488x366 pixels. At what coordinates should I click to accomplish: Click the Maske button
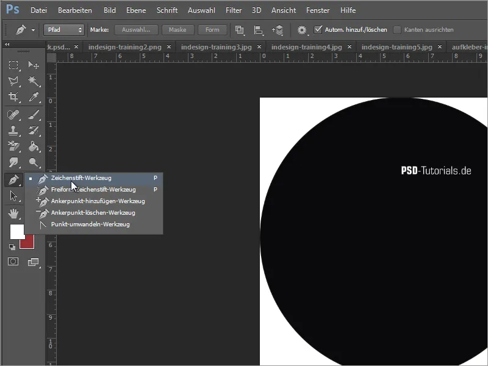click(x=178, y=30)
